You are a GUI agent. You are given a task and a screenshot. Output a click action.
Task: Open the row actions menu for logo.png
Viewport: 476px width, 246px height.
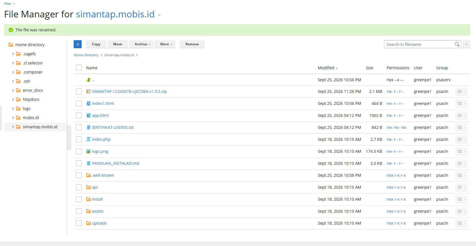461,151
